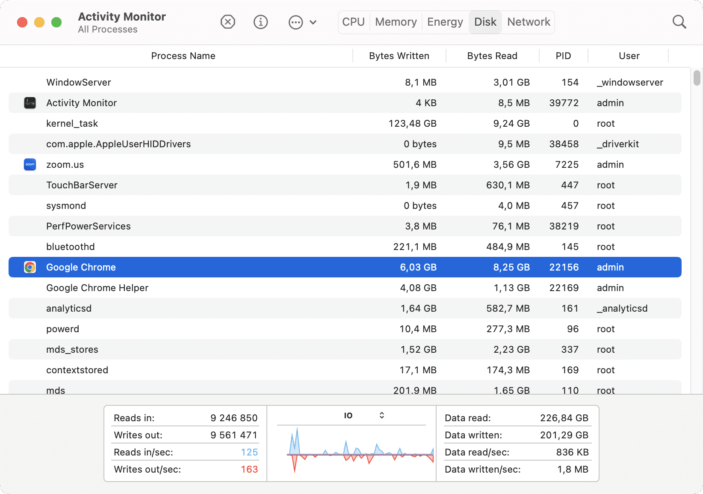Click the zoom.us application icon
Image resolution: width=703 pixels, height=494 pixels.
pyautogui.click(x=30, y=164)
